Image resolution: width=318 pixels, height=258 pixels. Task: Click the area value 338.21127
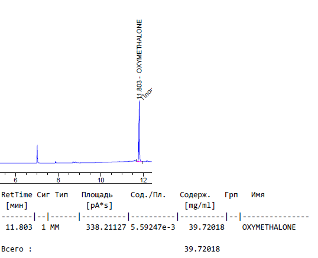[x=106, y=227]
